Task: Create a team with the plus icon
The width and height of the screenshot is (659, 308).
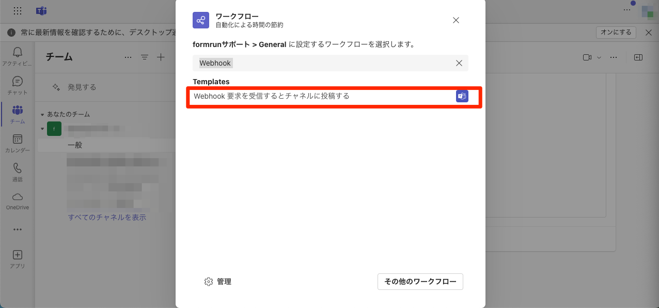Action: 161,57
